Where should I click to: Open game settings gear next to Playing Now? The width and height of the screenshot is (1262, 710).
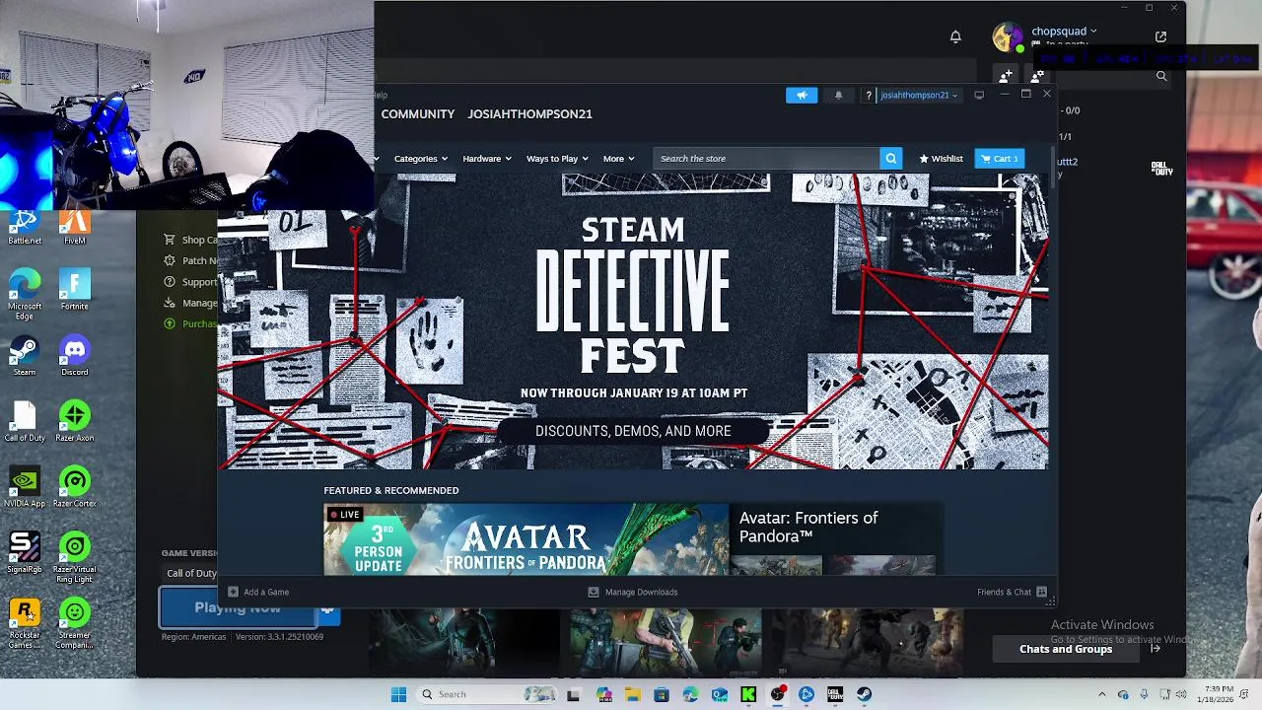click(x=329, y=612)
